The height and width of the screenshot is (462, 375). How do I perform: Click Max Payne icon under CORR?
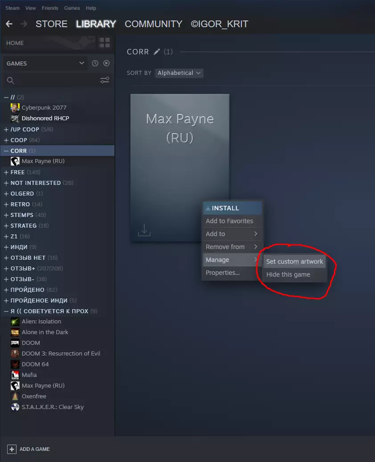pos(15,161)
